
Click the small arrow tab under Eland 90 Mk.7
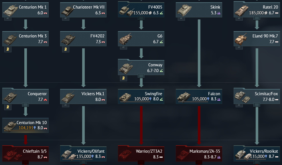(x=239, y=47)
